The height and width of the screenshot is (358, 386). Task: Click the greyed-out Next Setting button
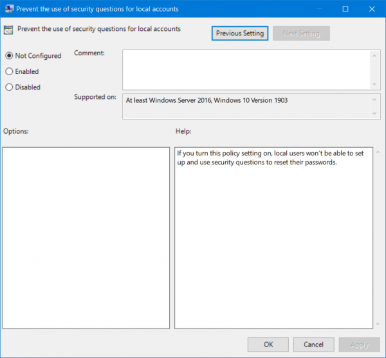coord(301,33)
